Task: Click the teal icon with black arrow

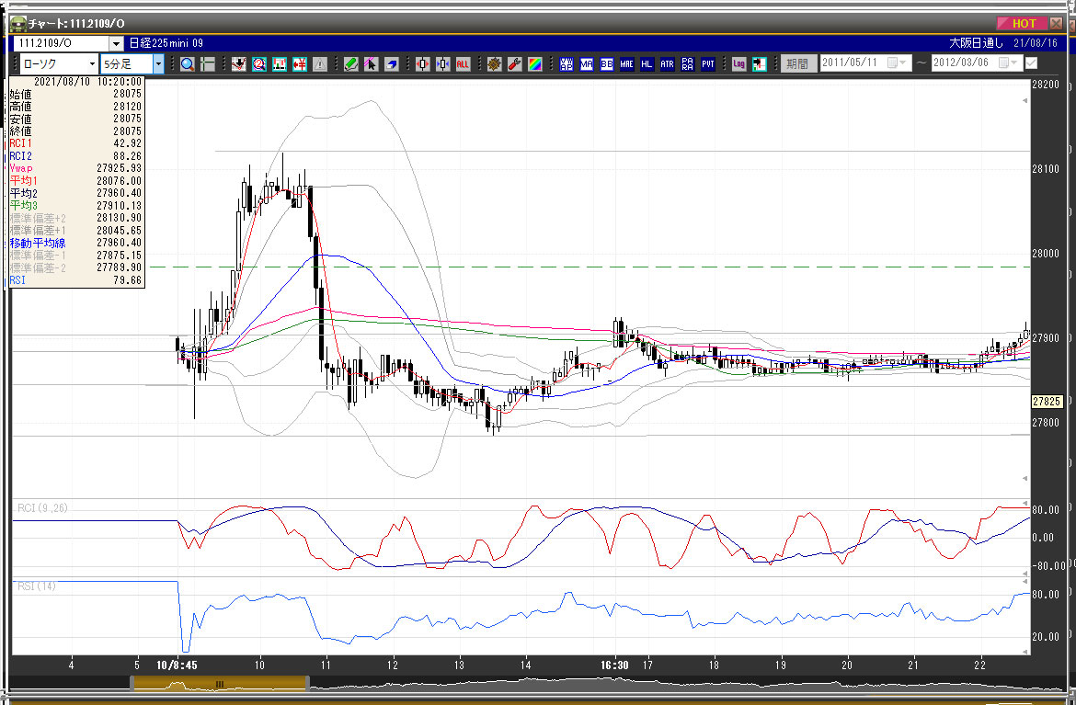Action: 759,63
